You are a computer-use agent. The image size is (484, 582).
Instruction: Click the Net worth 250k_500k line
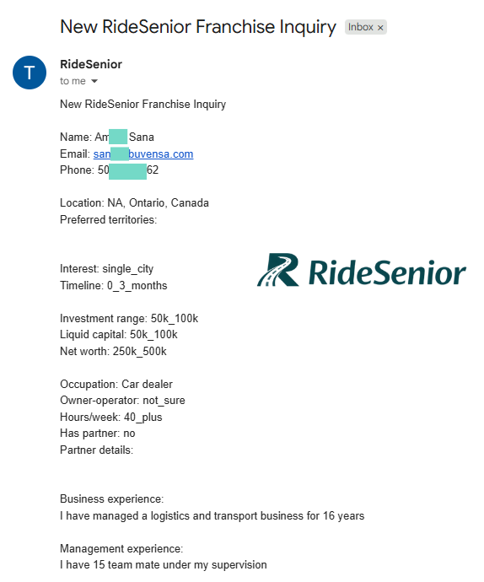(113, 351)
